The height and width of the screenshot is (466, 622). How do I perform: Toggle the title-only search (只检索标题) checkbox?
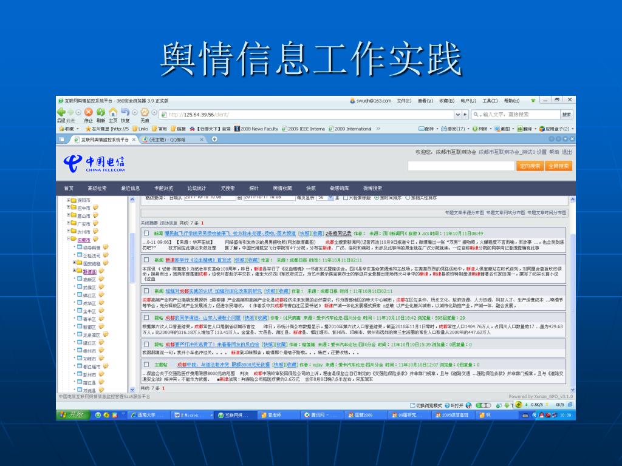coord(346,198)
